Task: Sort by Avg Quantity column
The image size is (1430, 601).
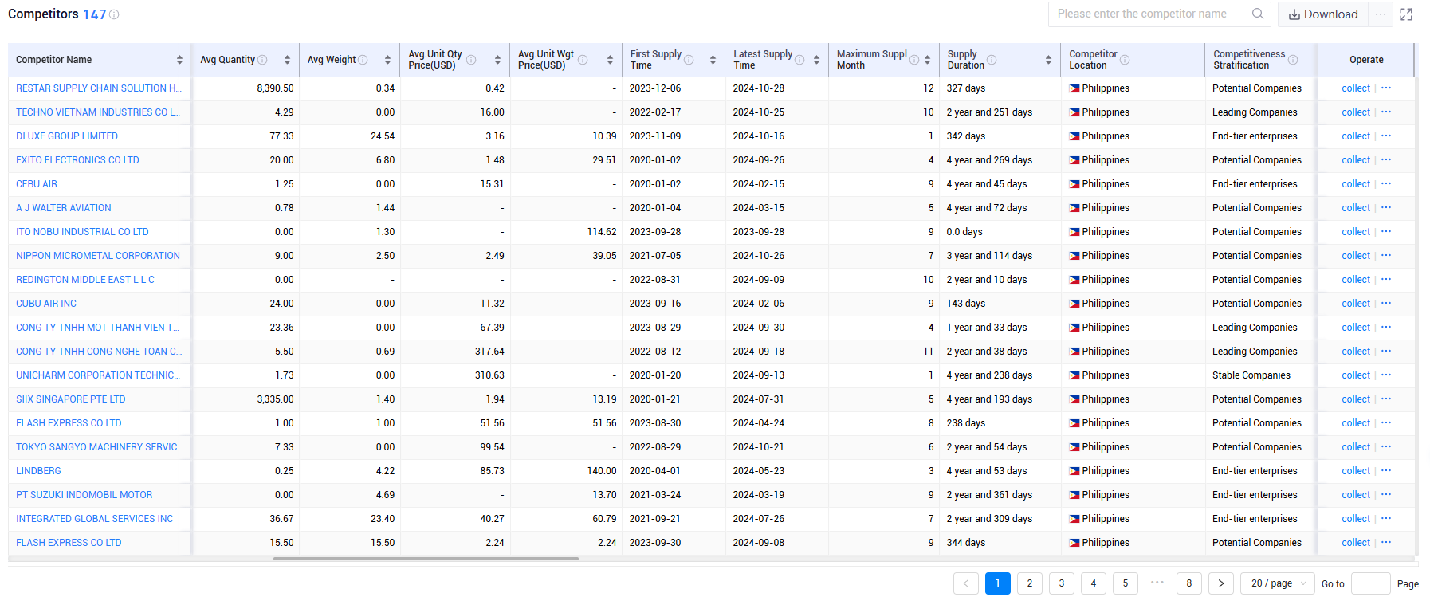Action: 287,60
